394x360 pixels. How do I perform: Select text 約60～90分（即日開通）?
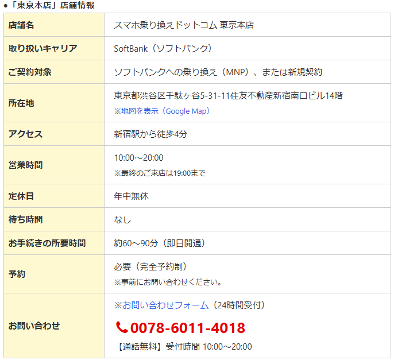click(161, 243)
